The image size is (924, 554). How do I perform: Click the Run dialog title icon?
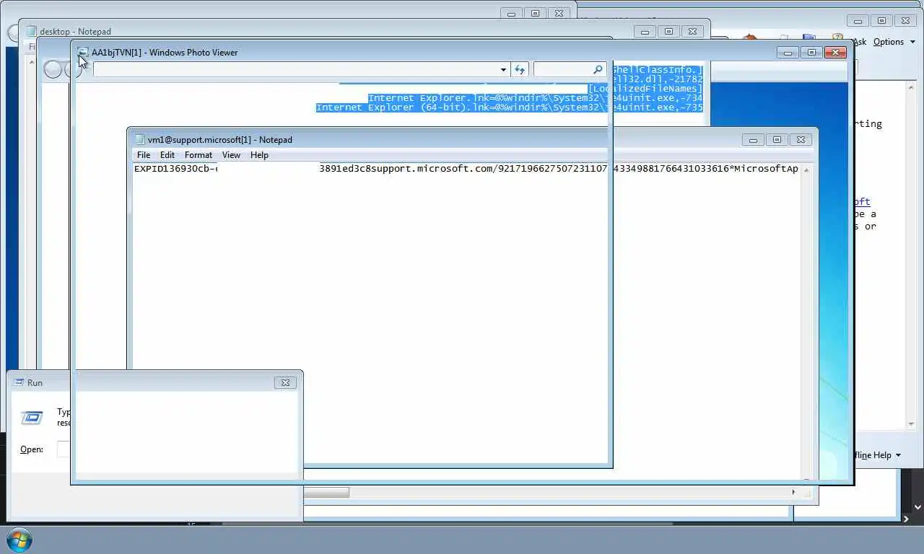(x=19, y=382)
